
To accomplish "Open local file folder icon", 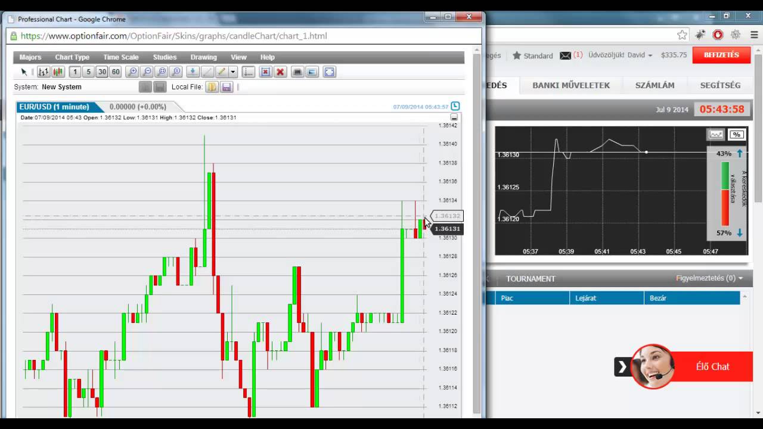I will pyautogui.click(x=212, y=87).
